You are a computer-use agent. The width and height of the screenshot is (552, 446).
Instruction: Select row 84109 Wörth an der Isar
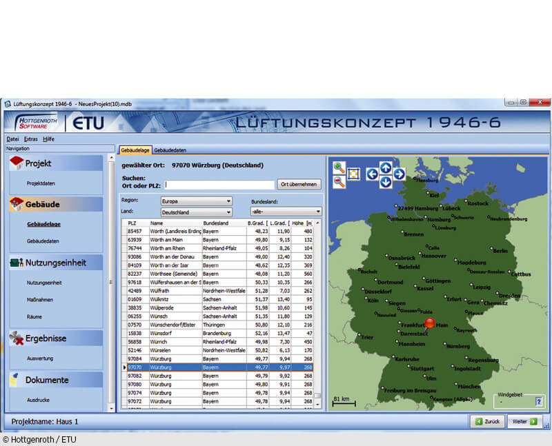tap(217, 265)
